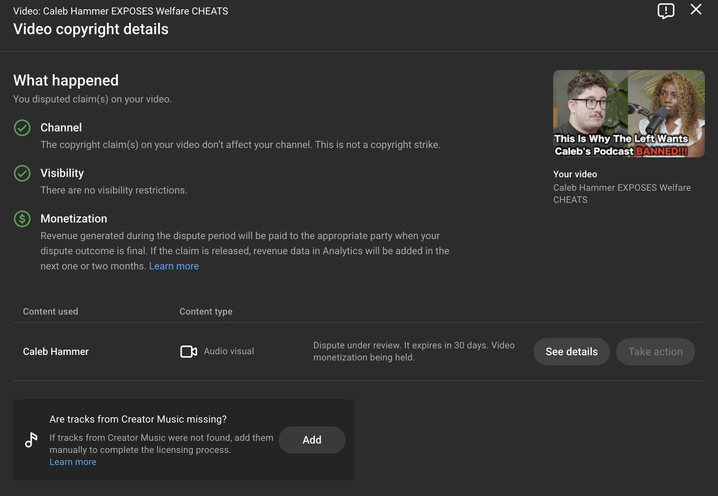
Task: Click the 'Content type' column header
Action: 206,311
